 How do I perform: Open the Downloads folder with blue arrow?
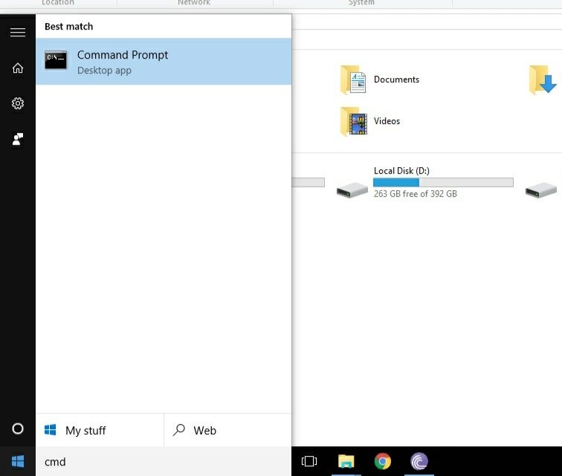(x=543, y=80)
